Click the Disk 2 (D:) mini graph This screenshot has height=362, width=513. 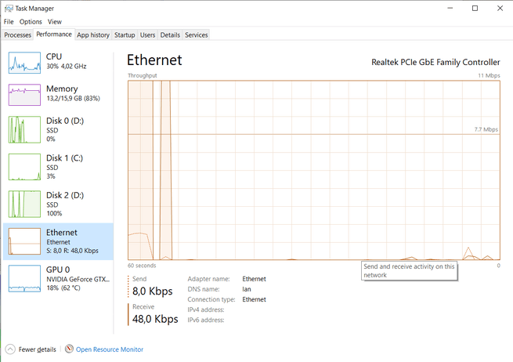tap(24, 204)
